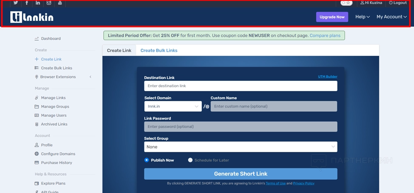Select the Publish Now radio button
Image resolution: width=414 pixels, height=193 pixels.
pyautogui.click(x=147, y=160)
